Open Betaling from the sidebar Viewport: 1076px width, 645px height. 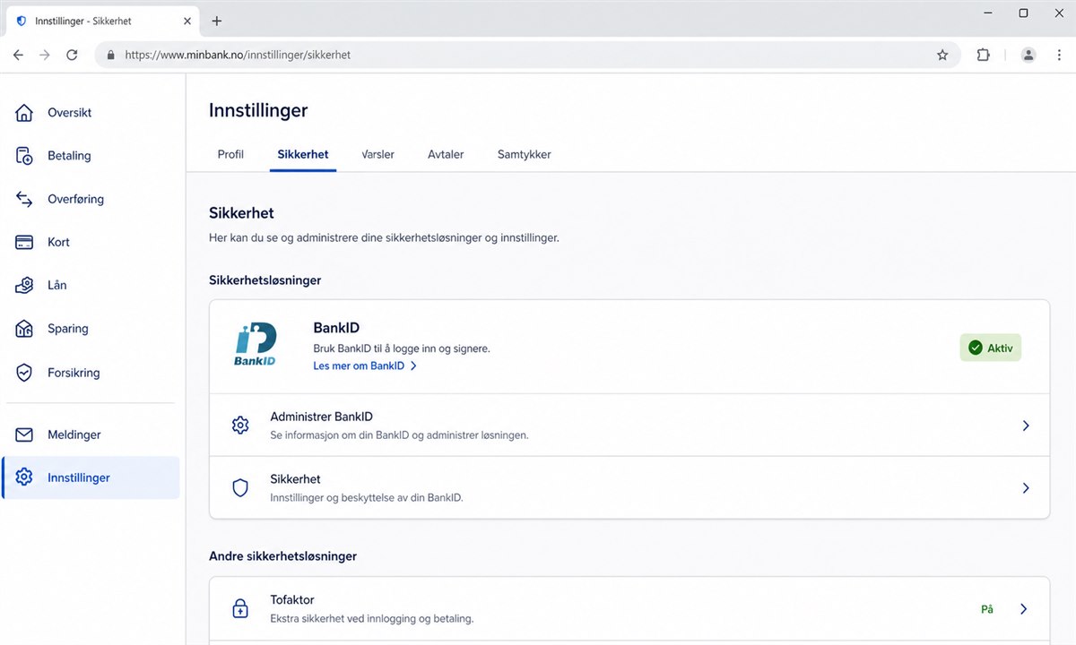click(90, 156)
